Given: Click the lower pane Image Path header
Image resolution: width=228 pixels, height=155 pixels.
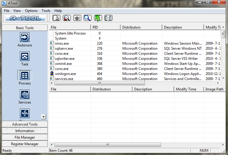Looking at the screenshot, I should click(x=215, y=89).
